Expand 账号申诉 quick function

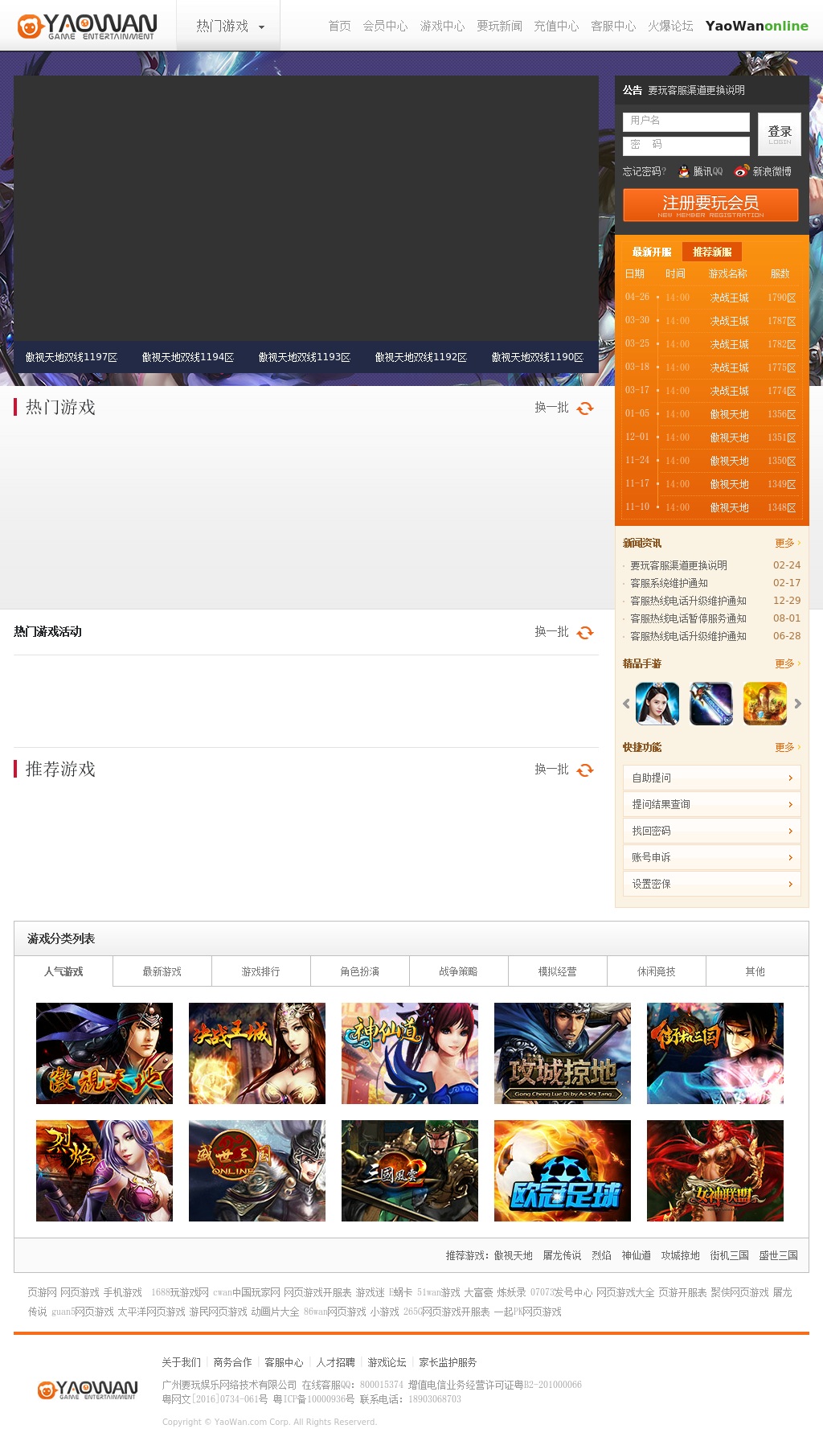pyautogui.click(x=711, y=857)
